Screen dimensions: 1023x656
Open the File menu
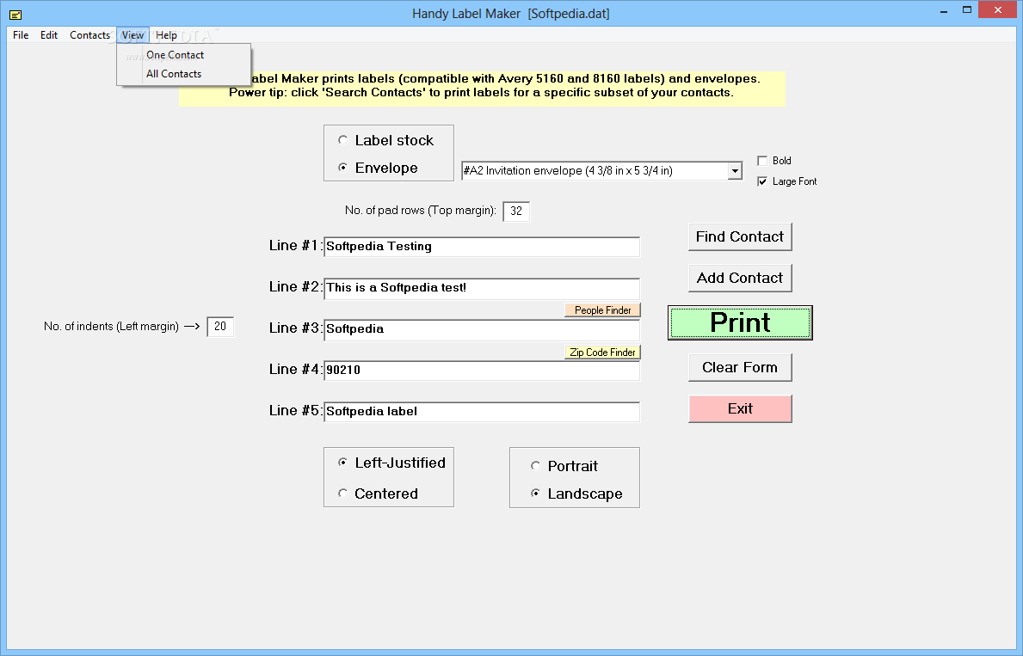coord(21,35)
